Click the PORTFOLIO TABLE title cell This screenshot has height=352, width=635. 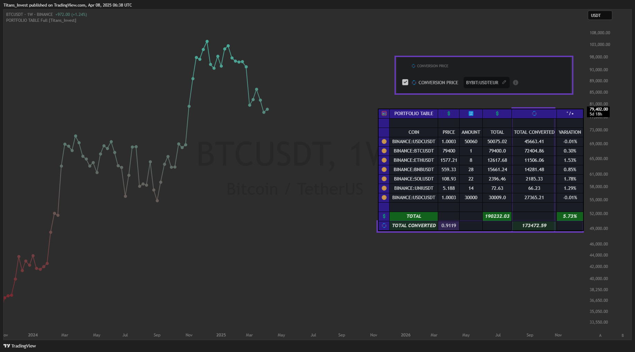414,113
